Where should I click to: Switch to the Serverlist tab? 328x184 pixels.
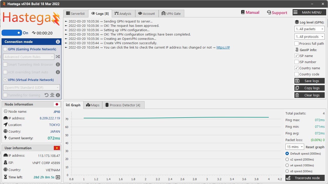click(76, 14)
